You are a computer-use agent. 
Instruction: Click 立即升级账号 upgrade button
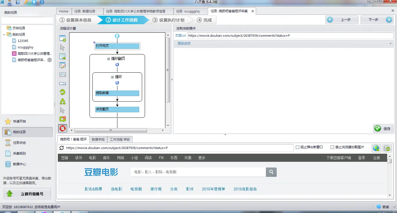(27, 194)
